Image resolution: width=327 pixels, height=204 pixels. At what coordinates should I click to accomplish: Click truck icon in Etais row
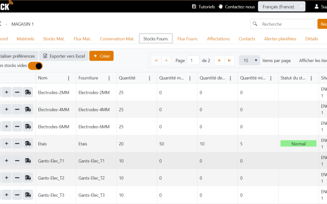tap(28, 144)
